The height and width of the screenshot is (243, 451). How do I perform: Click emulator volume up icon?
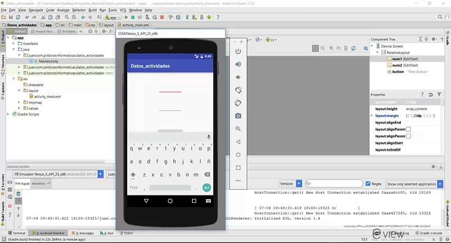pos(238,64)
